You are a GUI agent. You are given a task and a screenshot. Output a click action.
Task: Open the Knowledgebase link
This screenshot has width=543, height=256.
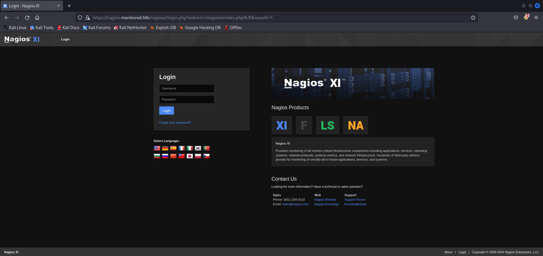pos(355,204)
